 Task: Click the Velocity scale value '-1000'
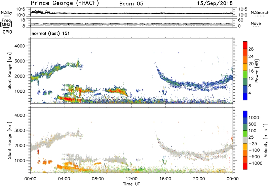[255, 163]
